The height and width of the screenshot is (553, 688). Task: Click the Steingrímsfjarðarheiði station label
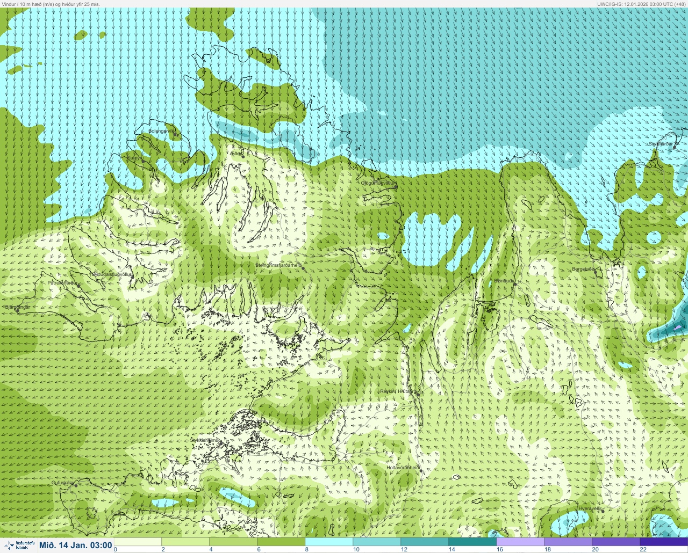[x=278, y=265]
